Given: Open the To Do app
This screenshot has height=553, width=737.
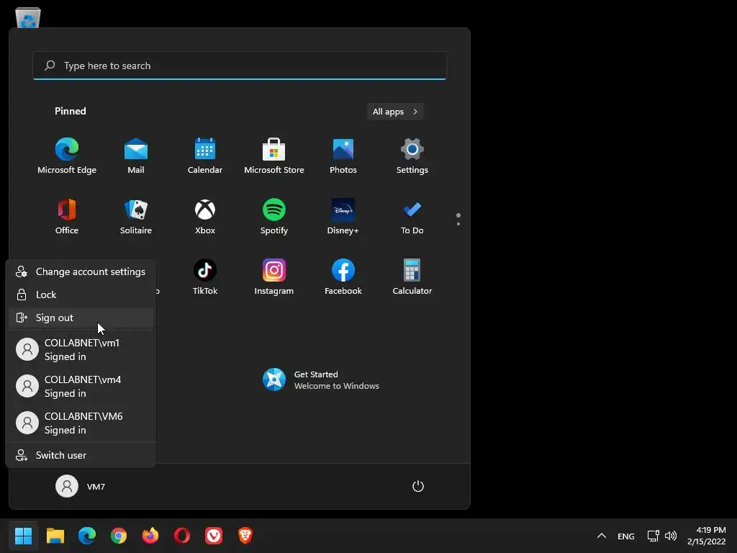Looking at the screenshot, I should click(x=412, y=216).
